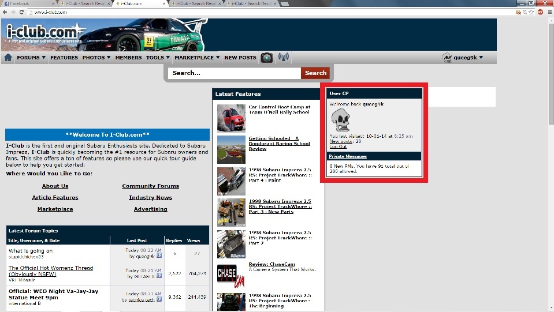Image resolution: width=554 pixels, height=312 pixels.
Task: Switch to the Facebook browser tab
Action: [29, 3]
